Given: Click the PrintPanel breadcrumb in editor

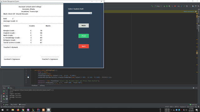Looking at the screenshot, I should (35, 86).
